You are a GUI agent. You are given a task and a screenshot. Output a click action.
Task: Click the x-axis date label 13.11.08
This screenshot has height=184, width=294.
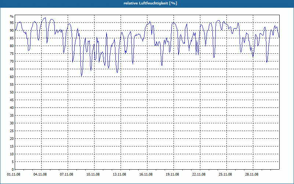[x=119, y=174]
